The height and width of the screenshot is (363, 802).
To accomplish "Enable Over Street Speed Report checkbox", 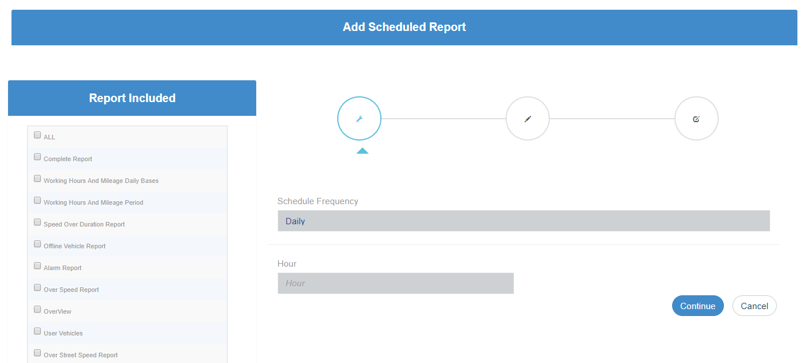I will tap(37, 353).
